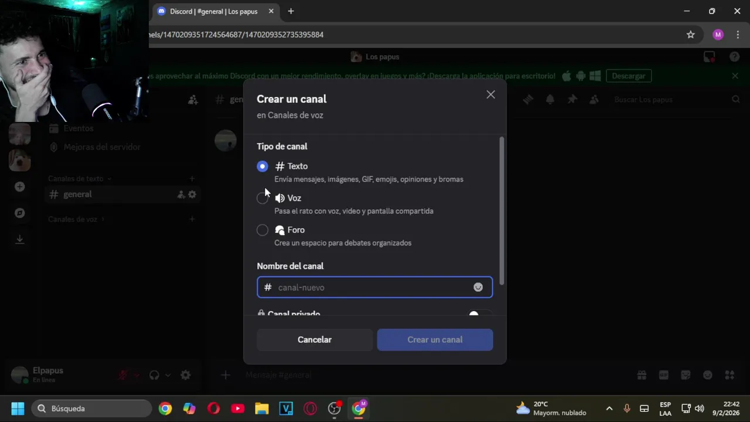Open user settings gear icon
The height and width of the screenshot is (422, 750).
click(185, 375)
